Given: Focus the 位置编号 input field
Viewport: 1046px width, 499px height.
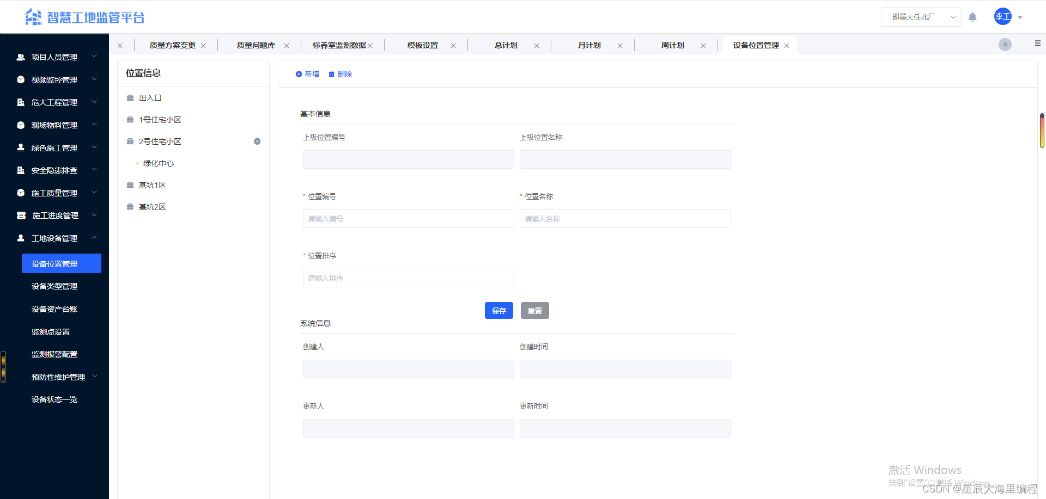Looking at the screenshot, I should pyautogui.click(x=409, y=219).
